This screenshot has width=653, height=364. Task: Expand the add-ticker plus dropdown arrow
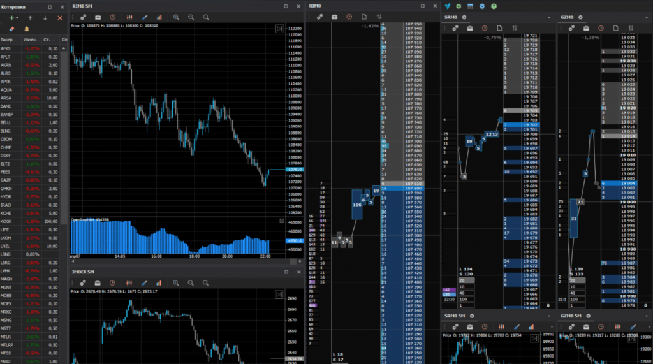tap(18, 18)
